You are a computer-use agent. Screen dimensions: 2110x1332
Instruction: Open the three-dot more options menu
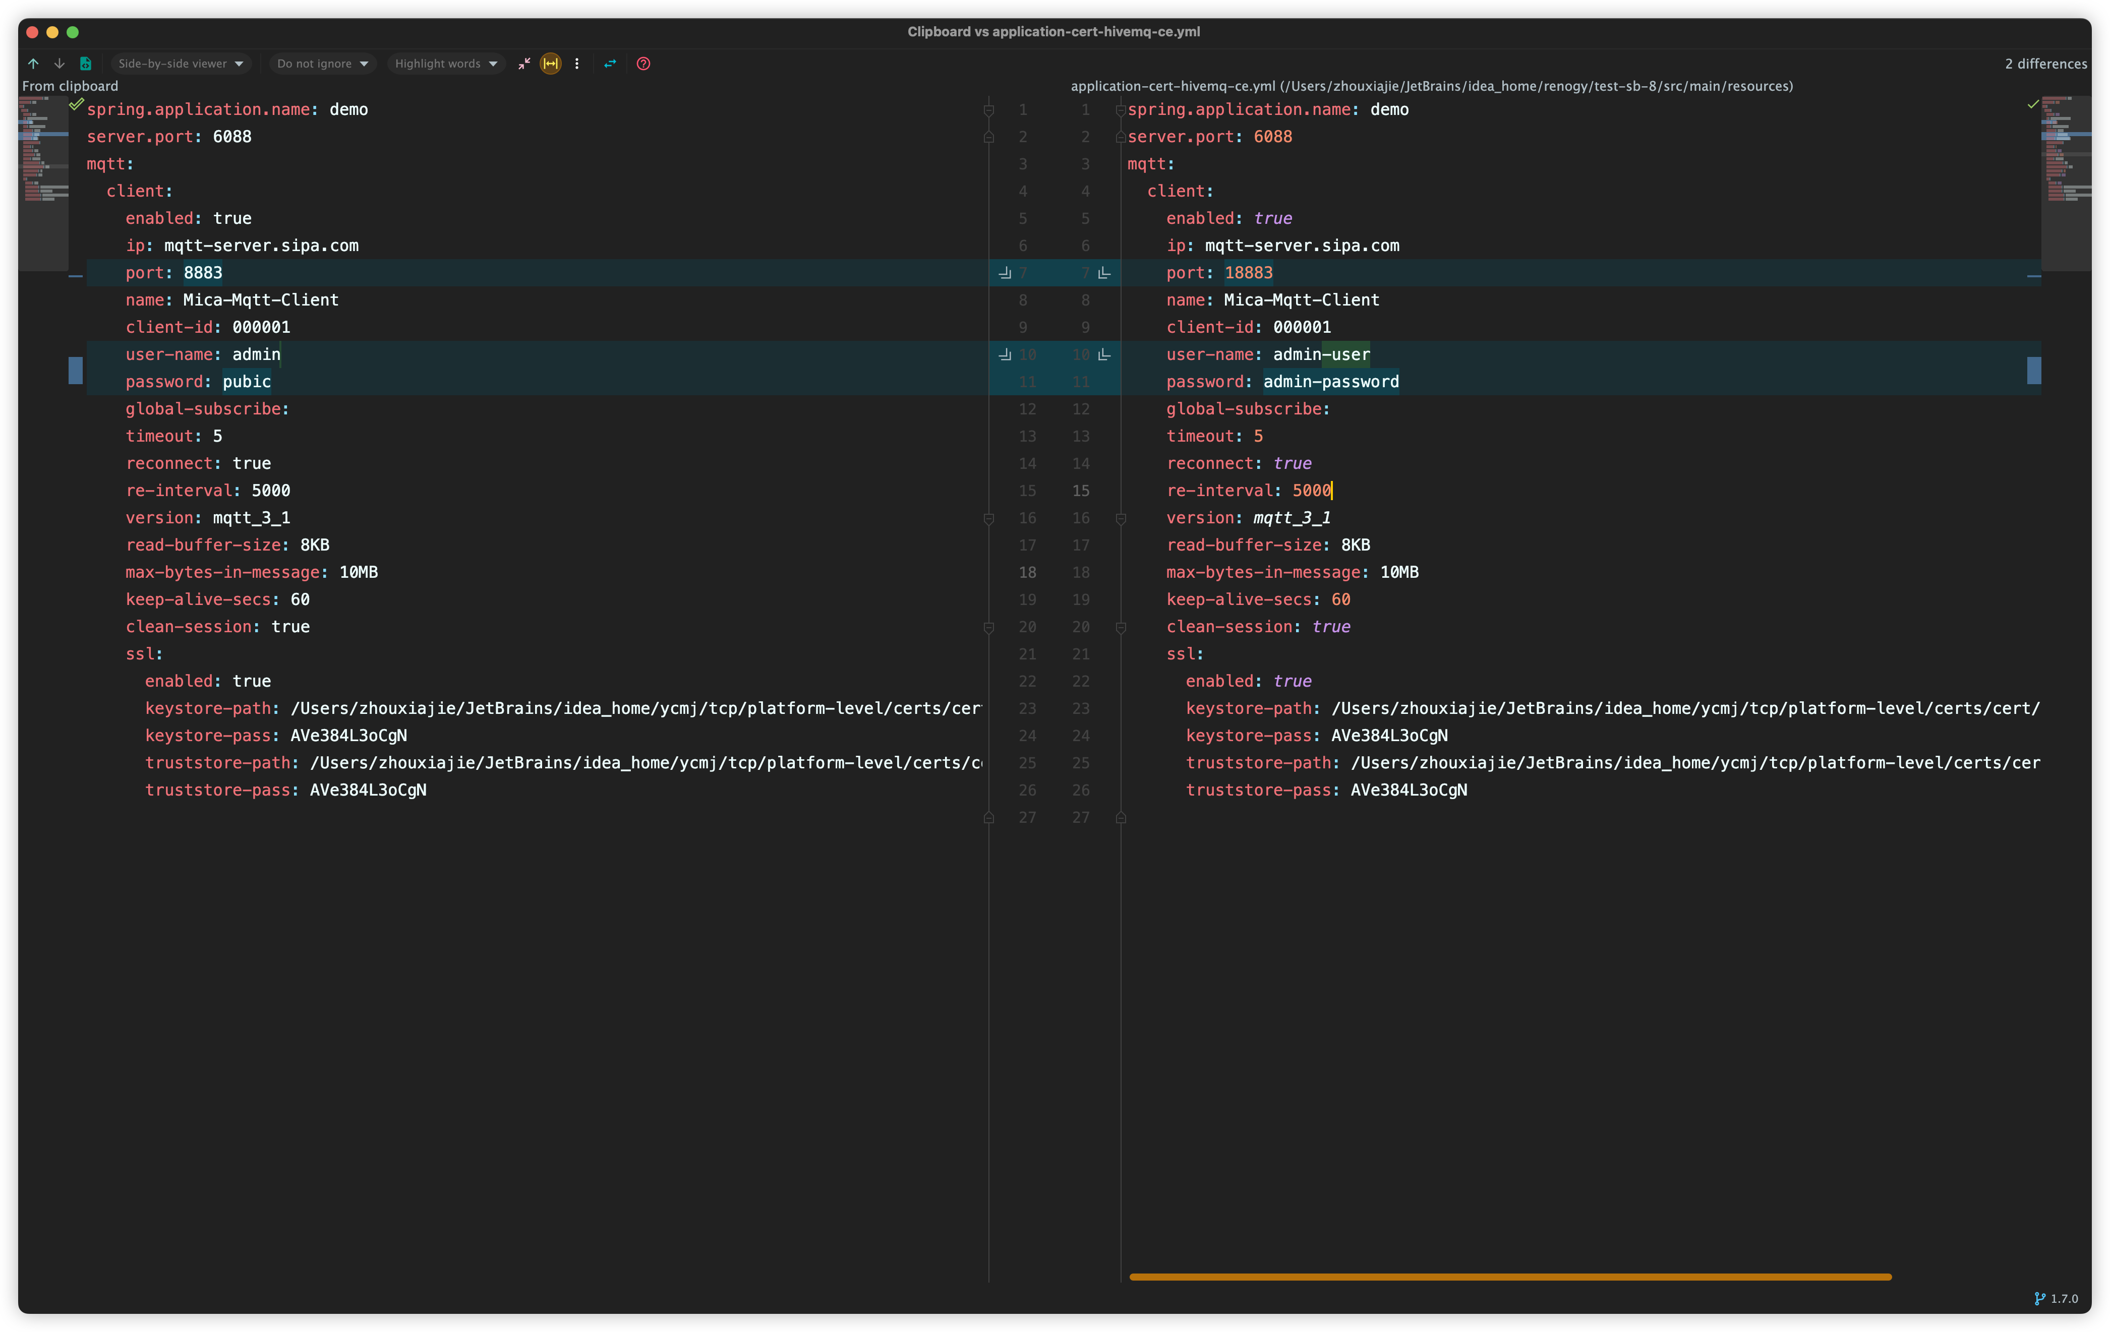[x=576, y=63]
